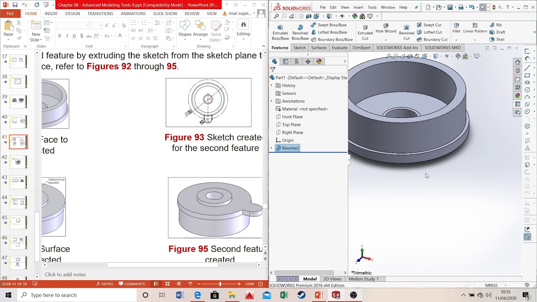The height and width of the screenshot is (302, 537).
Task: Pin the SolidWorks menu bar
Action: click(417, 8)
